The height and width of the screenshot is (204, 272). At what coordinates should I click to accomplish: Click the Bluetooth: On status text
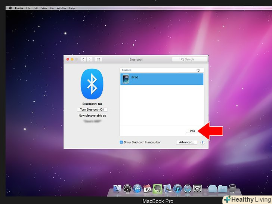coord(92,104)
